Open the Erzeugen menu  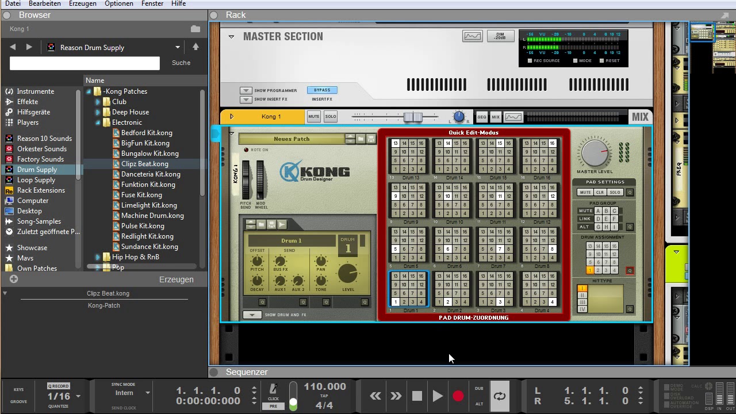(83, 3)
